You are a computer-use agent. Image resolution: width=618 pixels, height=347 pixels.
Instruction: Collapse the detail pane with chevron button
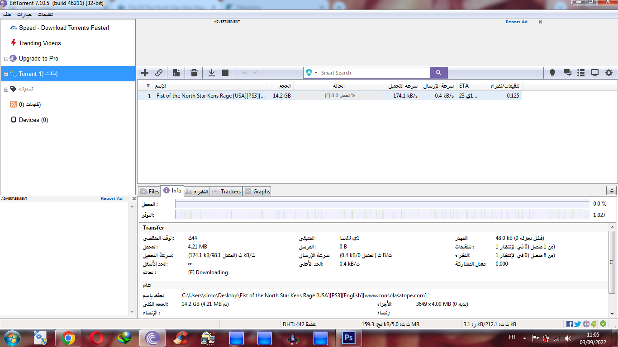[x=611, y=191]
